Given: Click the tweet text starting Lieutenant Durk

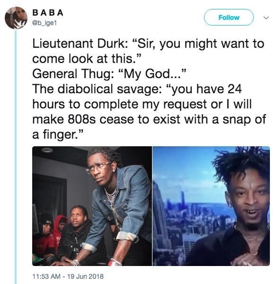Looking at the screenshot, I should click(x=149, y=89).
